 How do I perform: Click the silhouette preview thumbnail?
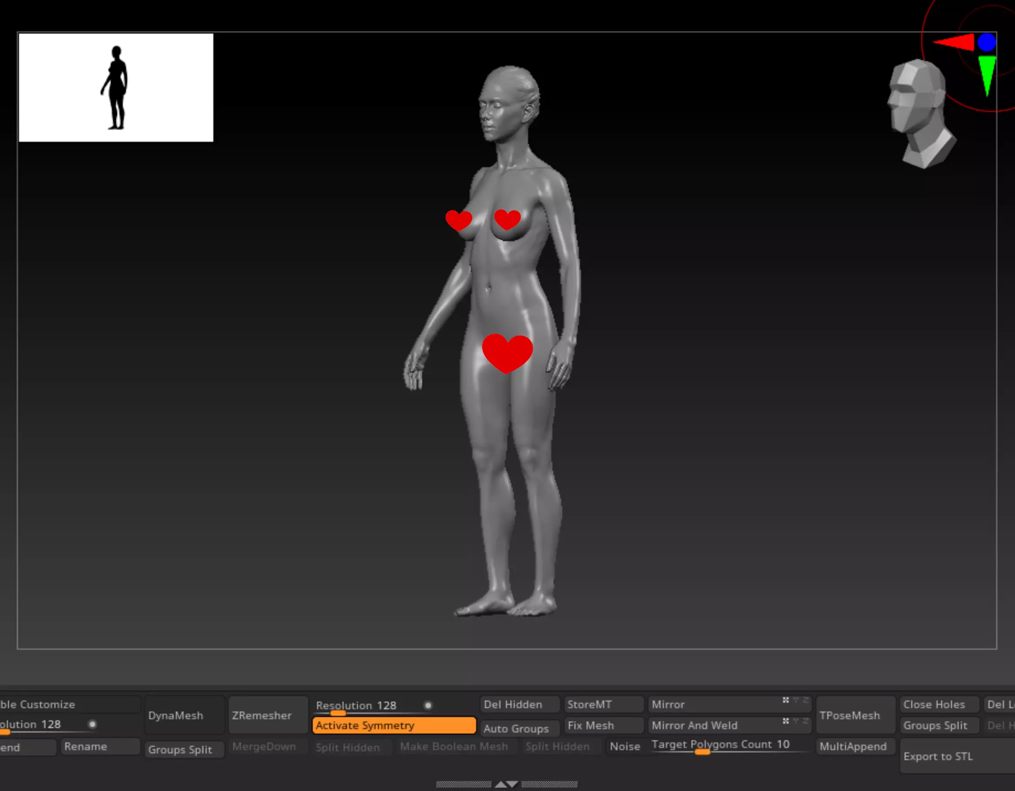click(116, 87)
